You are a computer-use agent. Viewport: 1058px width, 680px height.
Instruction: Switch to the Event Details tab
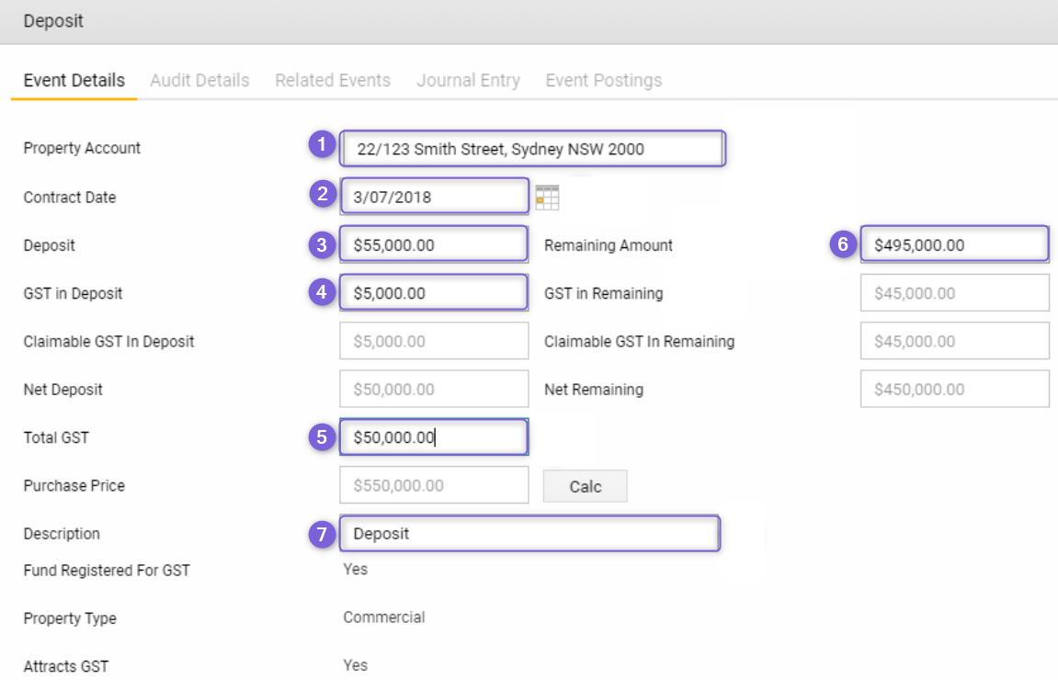tap(74, 80)
